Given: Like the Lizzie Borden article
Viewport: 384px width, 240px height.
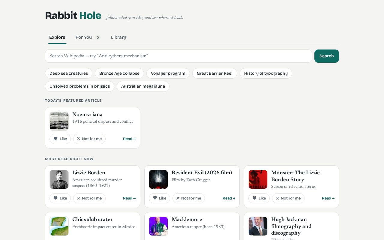Looking at the screenshot, I should (60, 198).
